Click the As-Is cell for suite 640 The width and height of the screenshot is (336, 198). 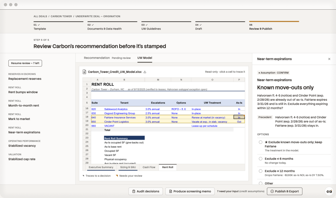coord(239,118)
